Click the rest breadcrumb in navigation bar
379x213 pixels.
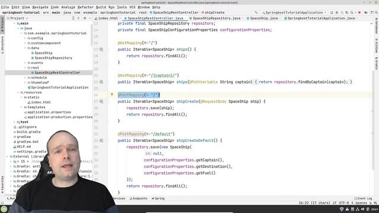[x=143, y=12]
